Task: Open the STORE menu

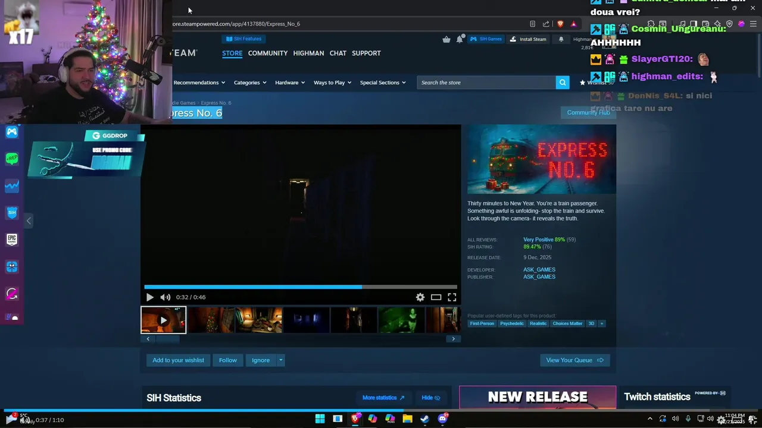Action: point(232,53)
